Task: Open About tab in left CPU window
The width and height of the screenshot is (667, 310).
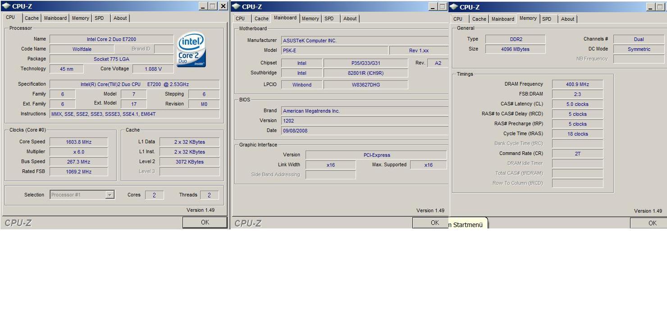Action: coord(120,18)
